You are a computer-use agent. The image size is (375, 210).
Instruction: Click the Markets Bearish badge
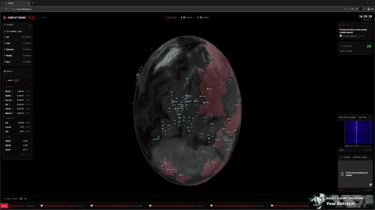click(x=17, y=80)
